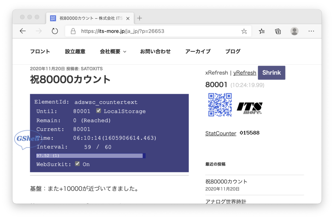Go to the ブログ menu item
This screenshot has height=219, width=334.
[233, 51]
